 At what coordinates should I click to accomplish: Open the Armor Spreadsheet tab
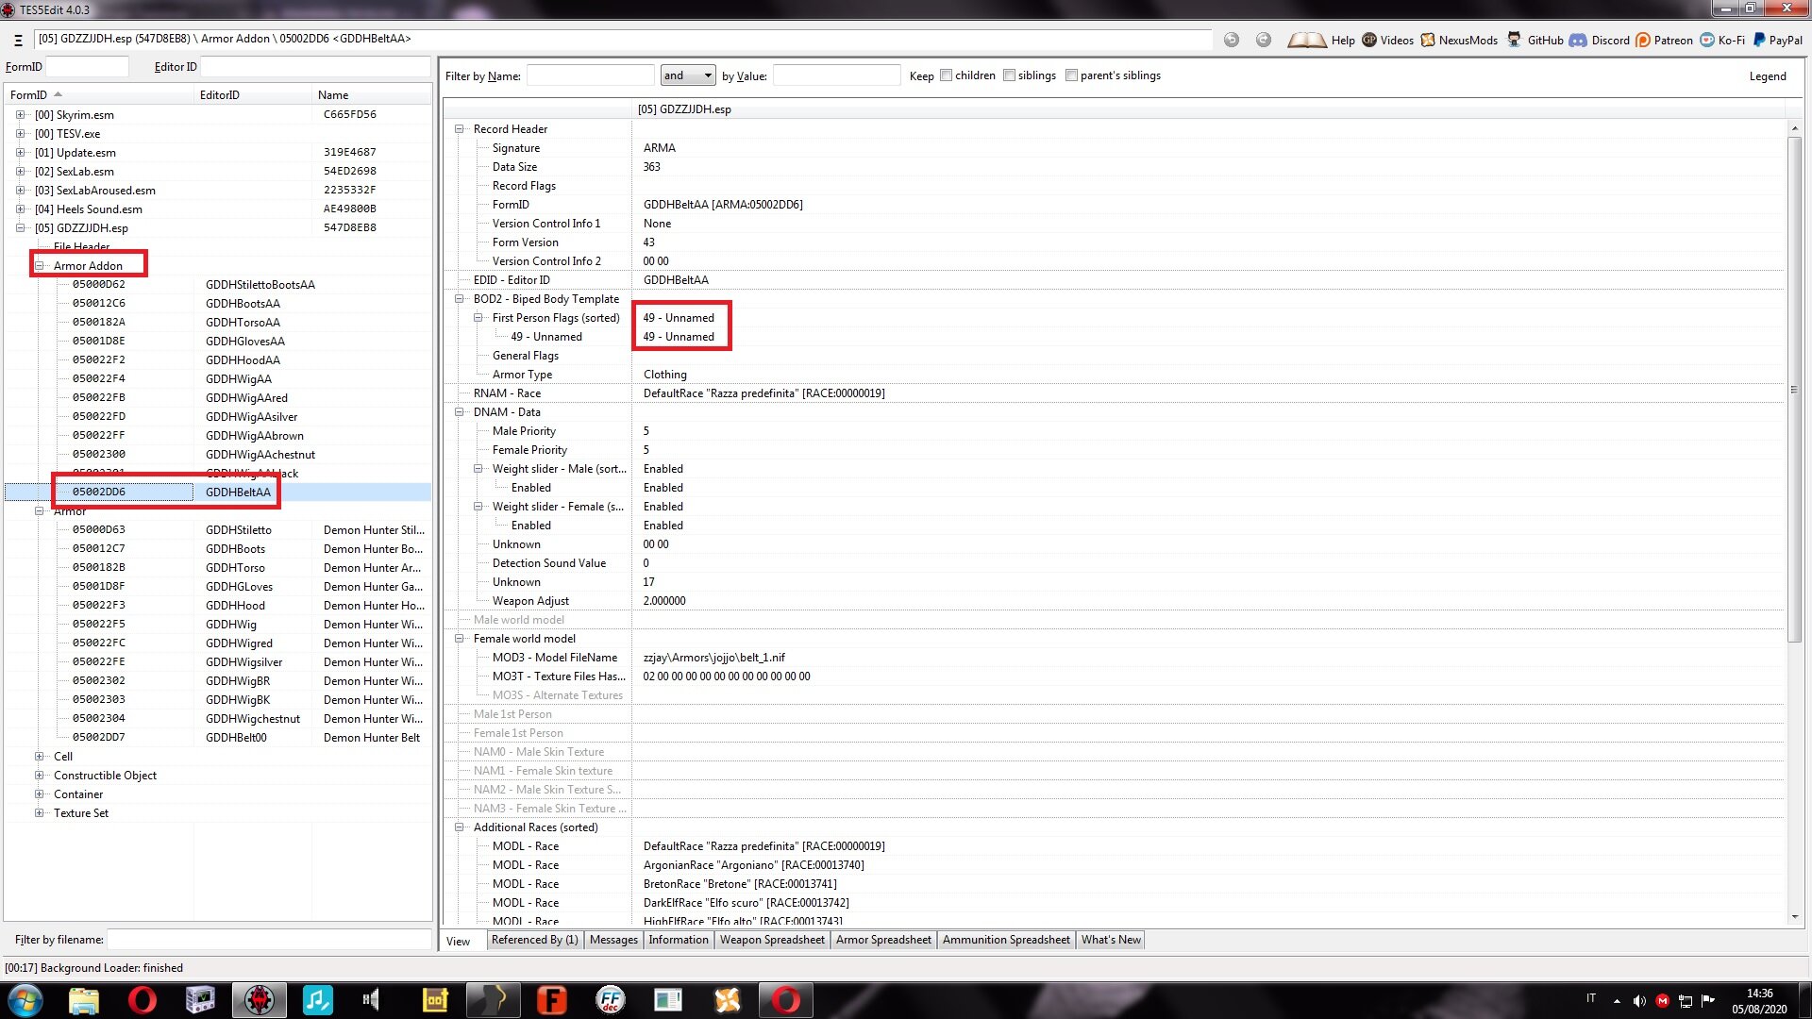[x=883, y=940]
